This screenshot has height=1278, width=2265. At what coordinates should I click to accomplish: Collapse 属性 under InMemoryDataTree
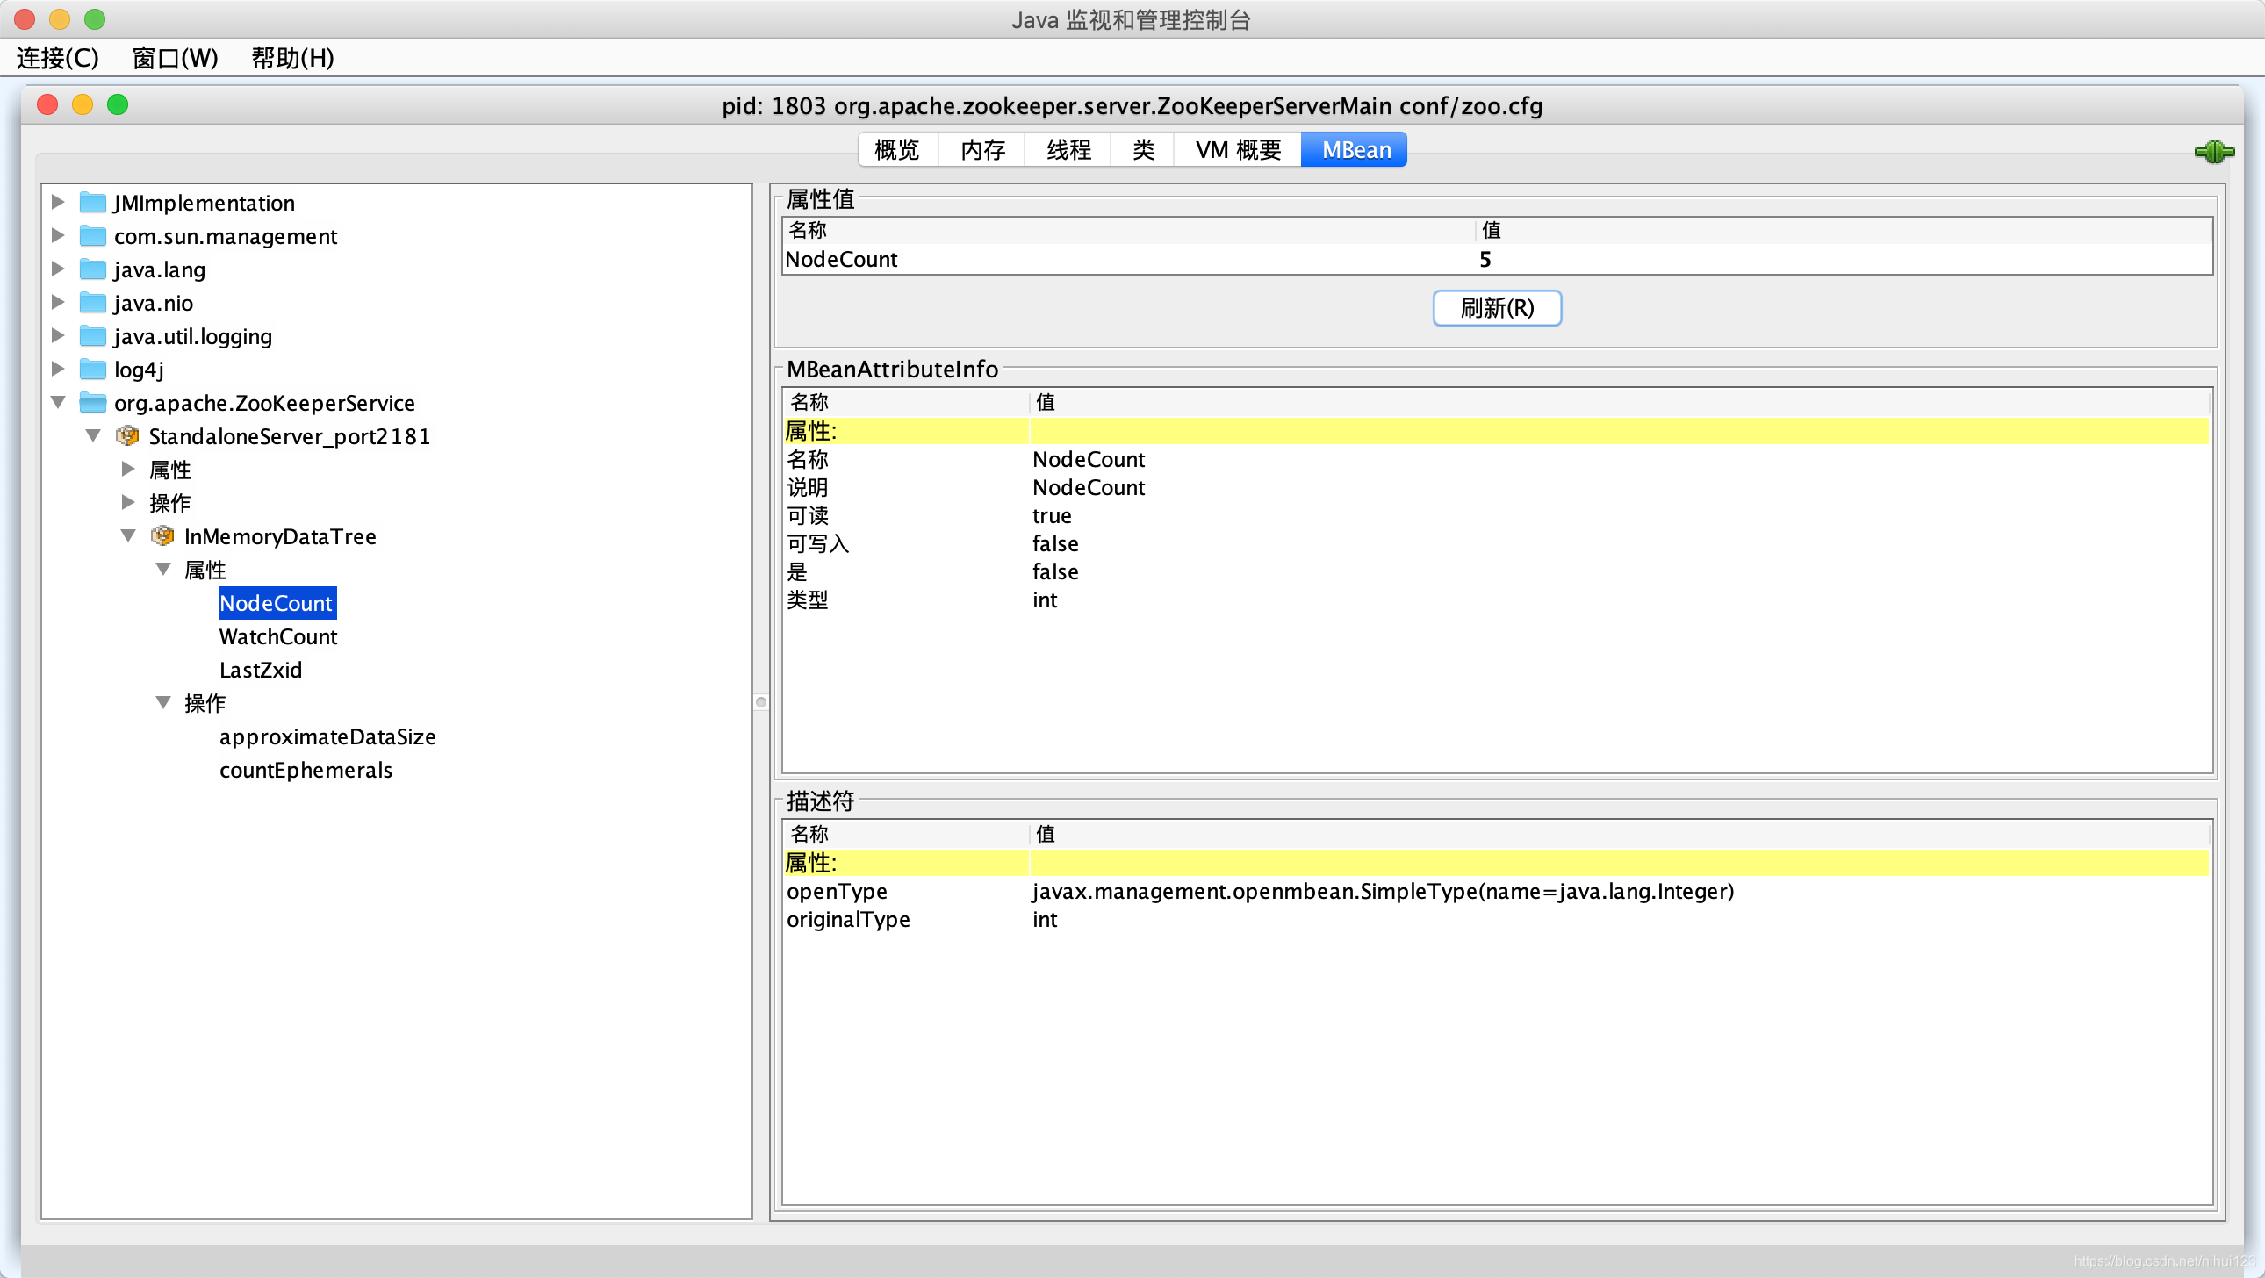tap(163, 570)
